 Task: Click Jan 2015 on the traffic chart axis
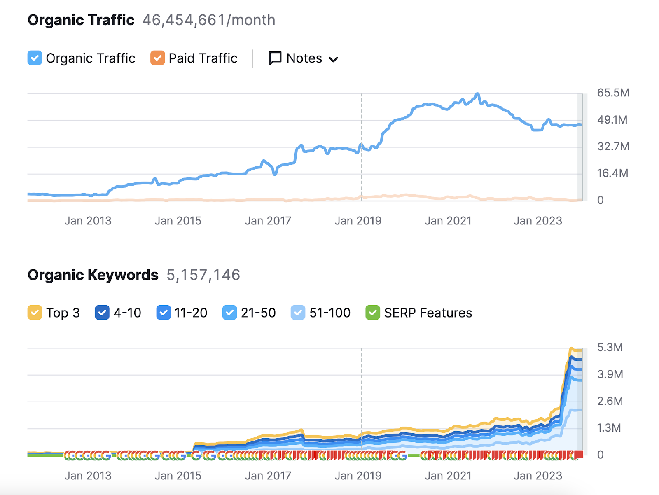(x=178, y=221)
